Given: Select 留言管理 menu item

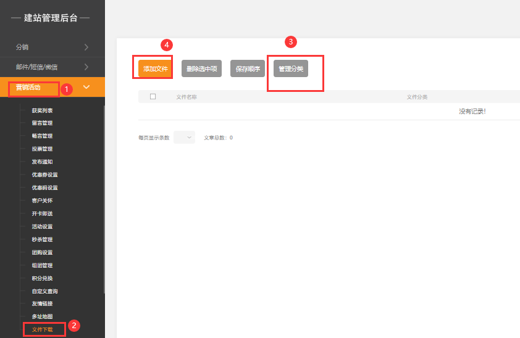Looking at the screenshot, I should [x=42, y=123].
